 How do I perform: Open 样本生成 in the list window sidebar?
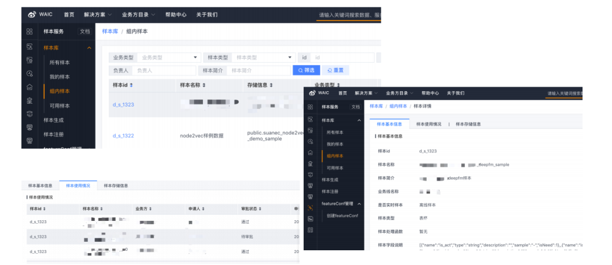pyautogui.click(x=53, y=120)
